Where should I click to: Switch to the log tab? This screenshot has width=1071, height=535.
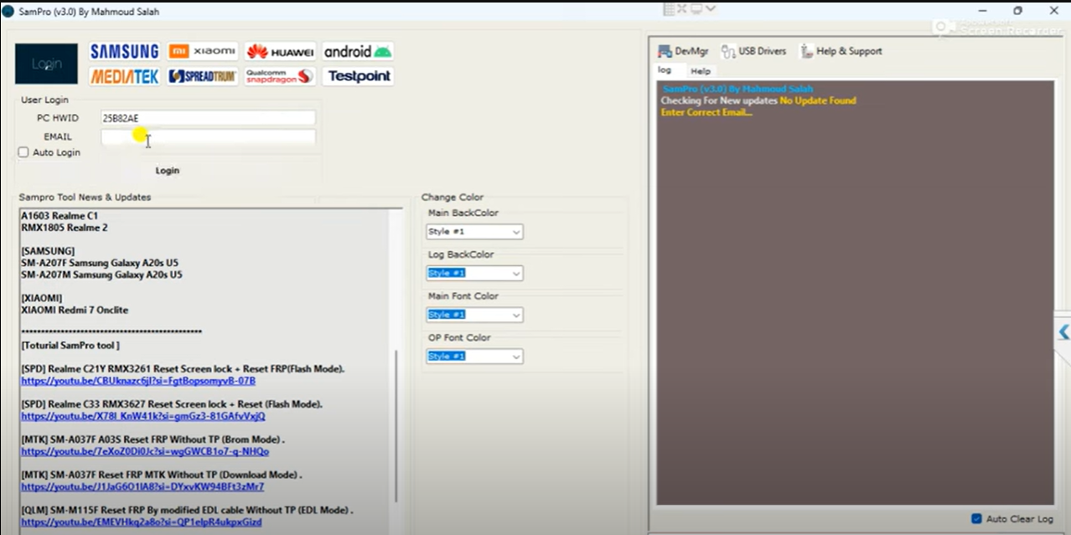tap(665, 70)
